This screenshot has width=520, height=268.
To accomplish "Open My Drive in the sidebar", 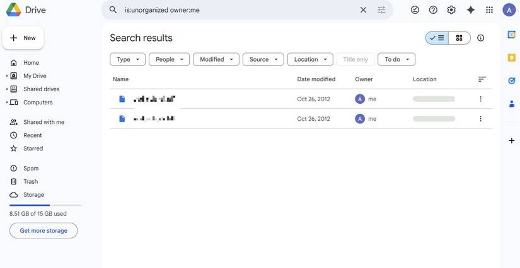I will [x=35, y=75].
